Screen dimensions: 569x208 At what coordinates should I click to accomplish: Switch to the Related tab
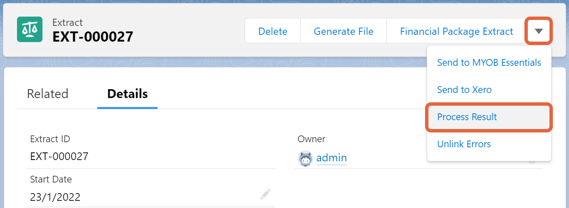(x=48, y=93)
